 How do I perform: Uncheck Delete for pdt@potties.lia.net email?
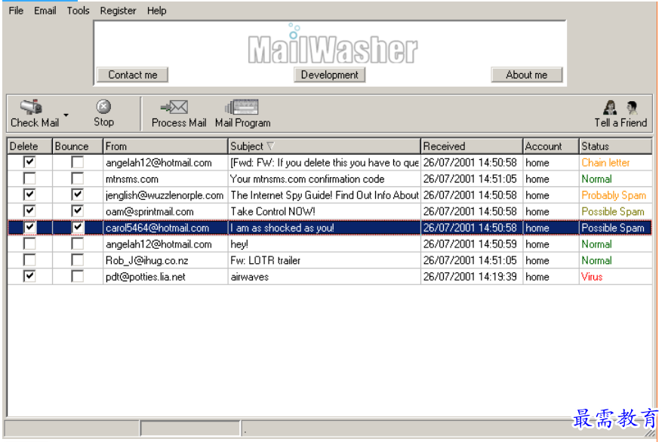[x=29, y=276]
